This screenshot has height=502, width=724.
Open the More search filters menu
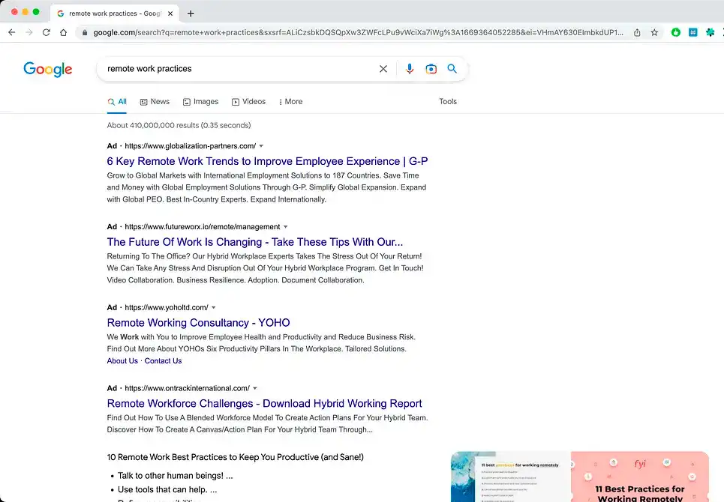pyautogui.click(x=290, y=101)
